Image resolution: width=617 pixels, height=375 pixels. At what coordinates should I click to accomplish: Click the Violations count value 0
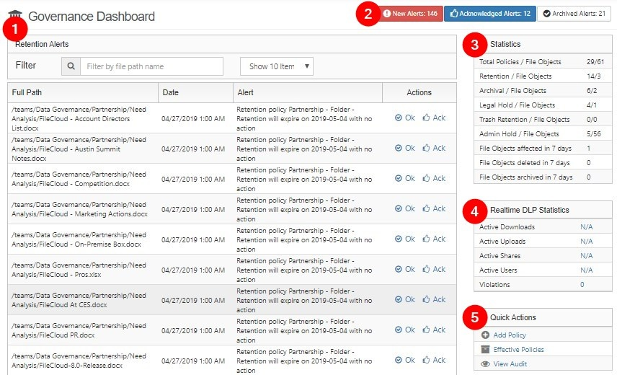point(582,285)
